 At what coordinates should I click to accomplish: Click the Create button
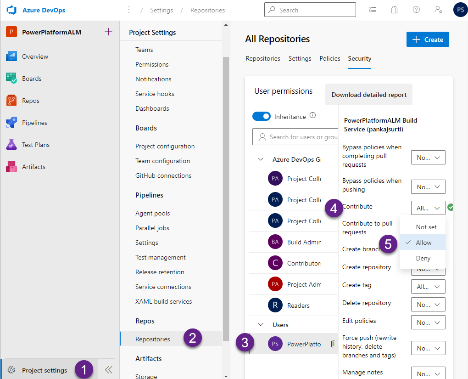[427, 40]
